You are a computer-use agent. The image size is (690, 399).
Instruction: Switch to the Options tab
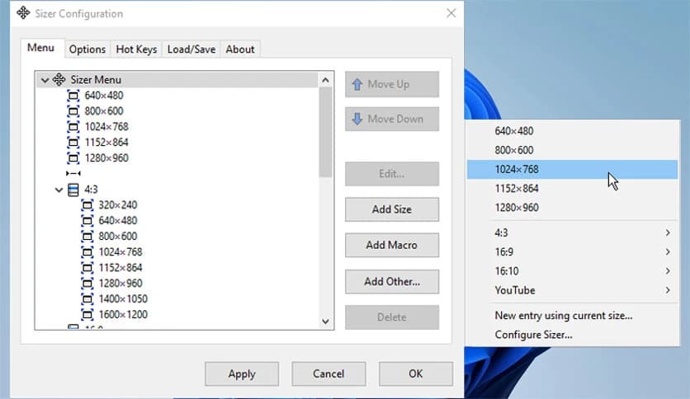[x=87, y=49]
